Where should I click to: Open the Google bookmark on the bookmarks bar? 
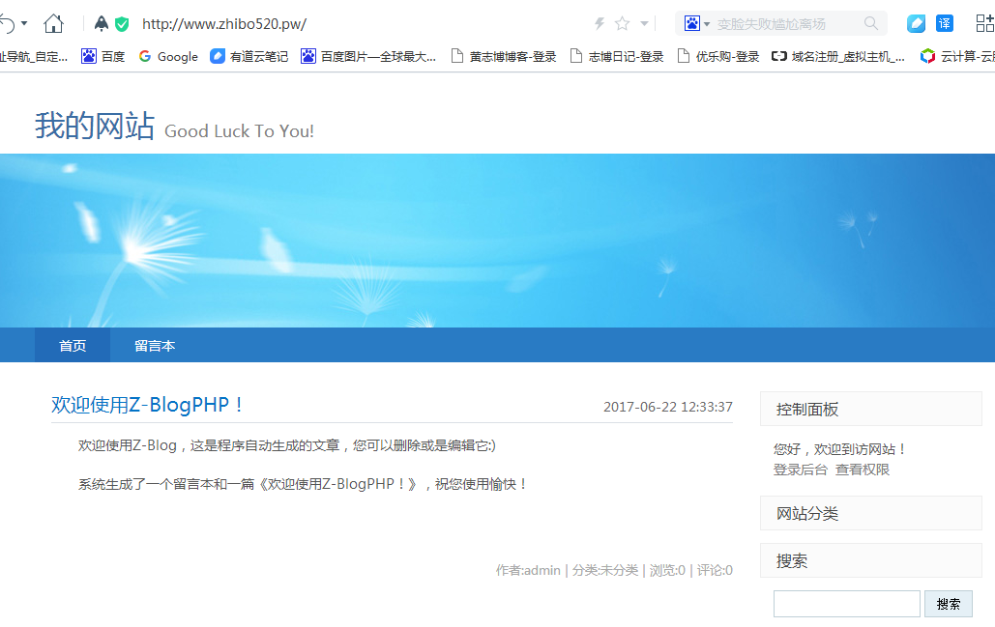168,56
